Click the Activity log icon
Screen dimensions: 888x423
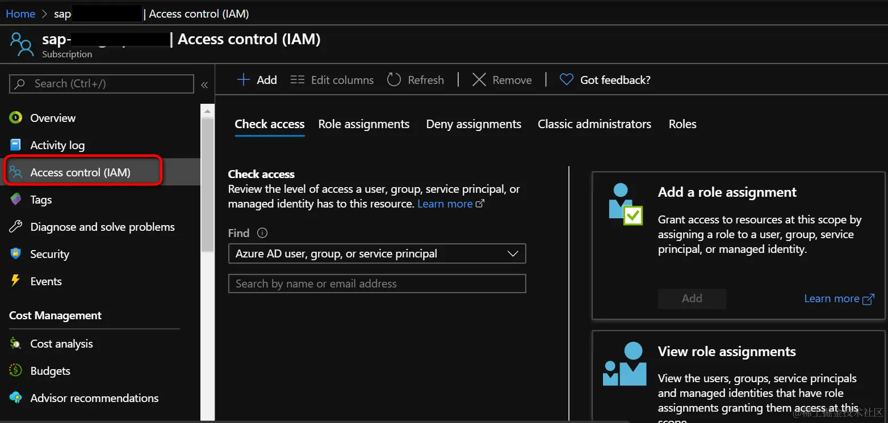pos(16,145)
